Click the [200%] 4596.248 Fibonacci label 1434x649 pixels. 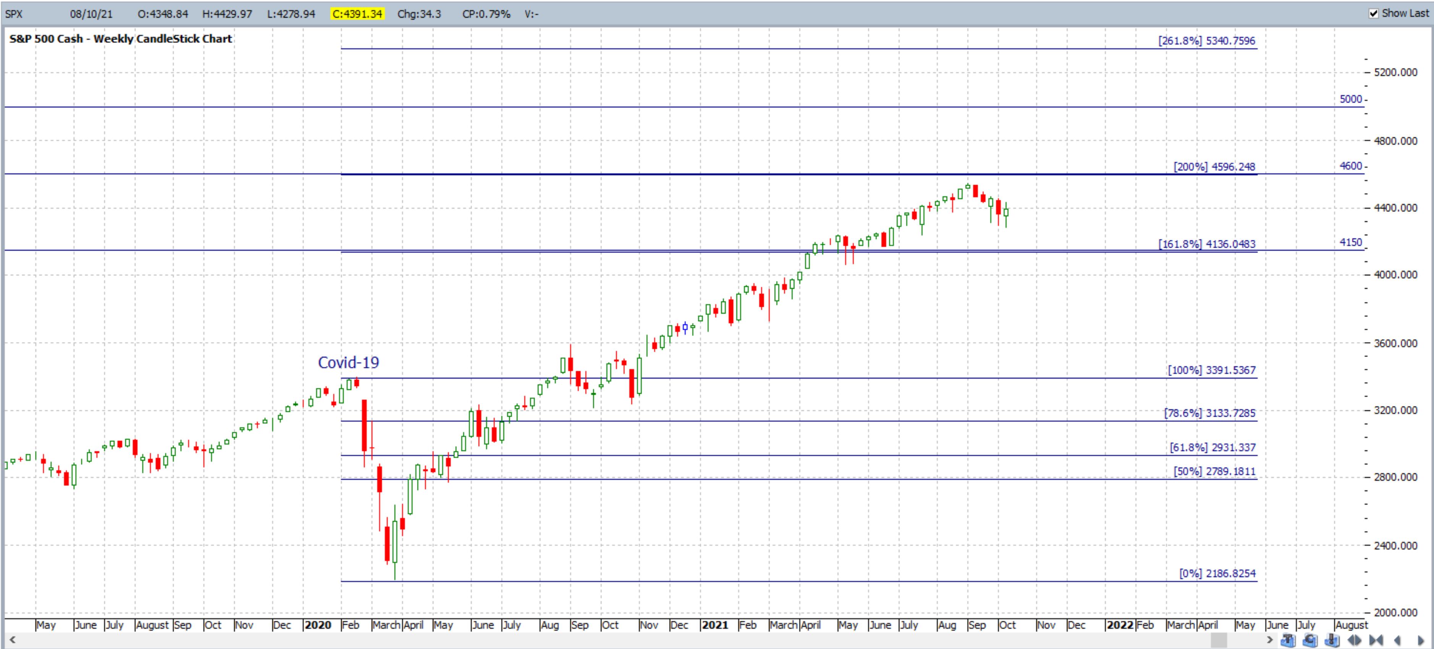click(1215, 167)
